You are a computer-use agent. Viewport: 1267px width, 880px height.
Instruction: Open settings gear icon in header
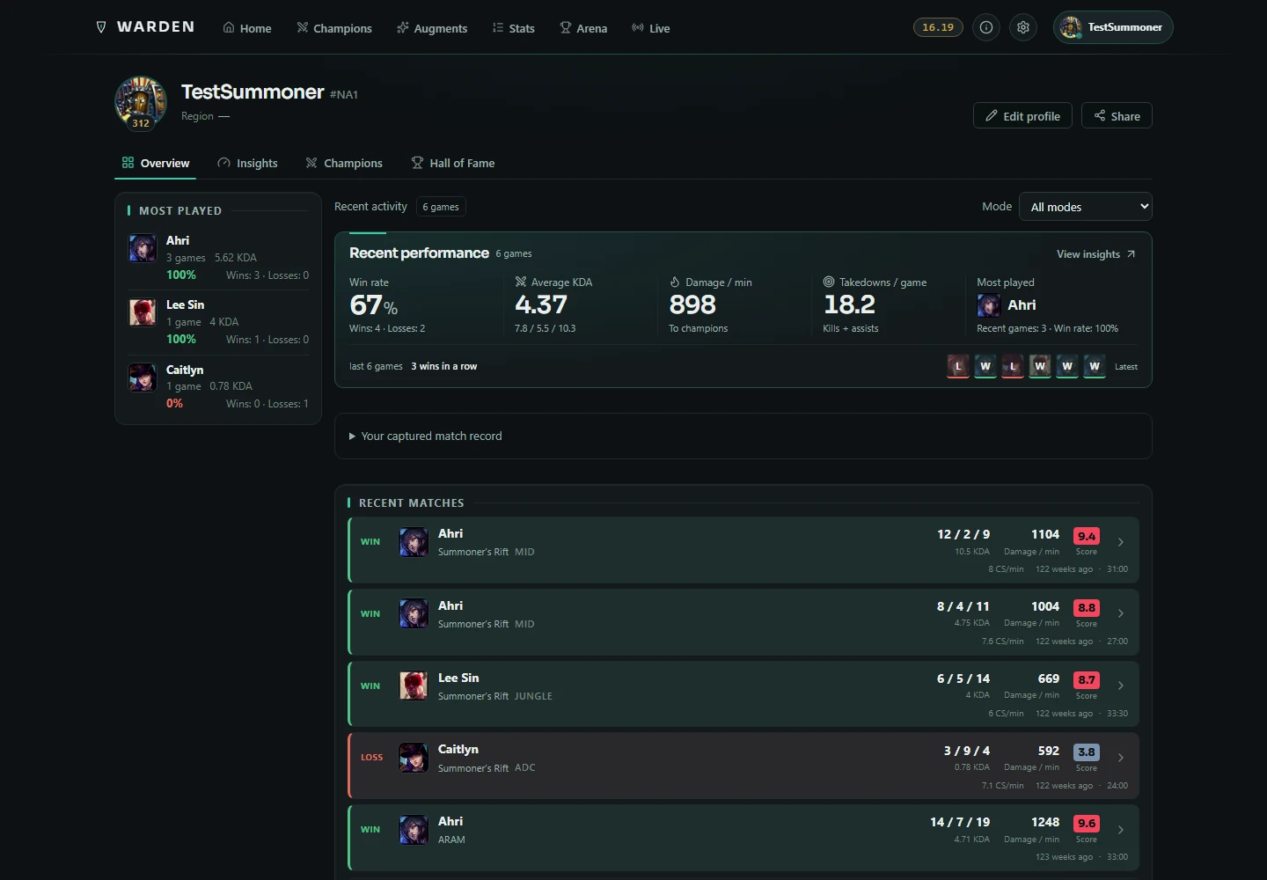coord(1023,27)
